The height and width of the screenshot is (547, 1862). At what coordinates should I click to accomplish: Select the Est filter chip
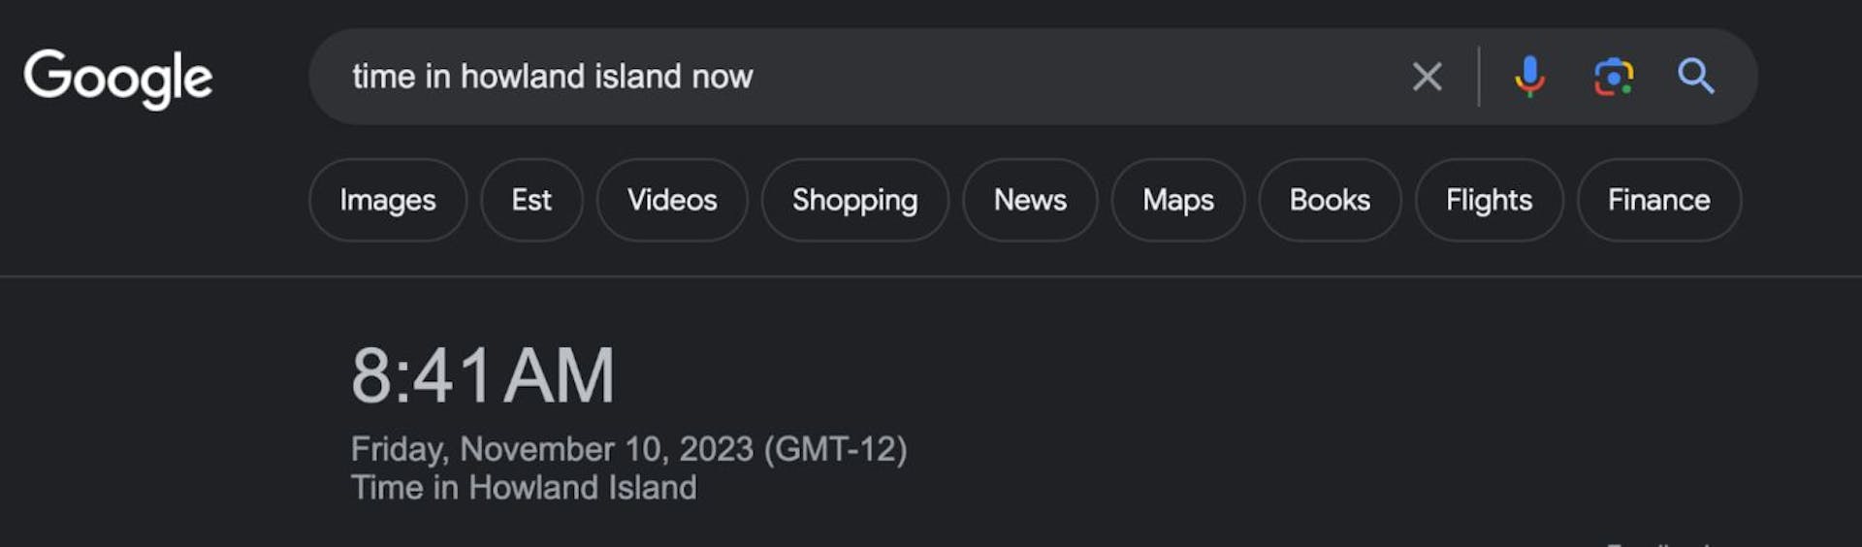point(531,200)
